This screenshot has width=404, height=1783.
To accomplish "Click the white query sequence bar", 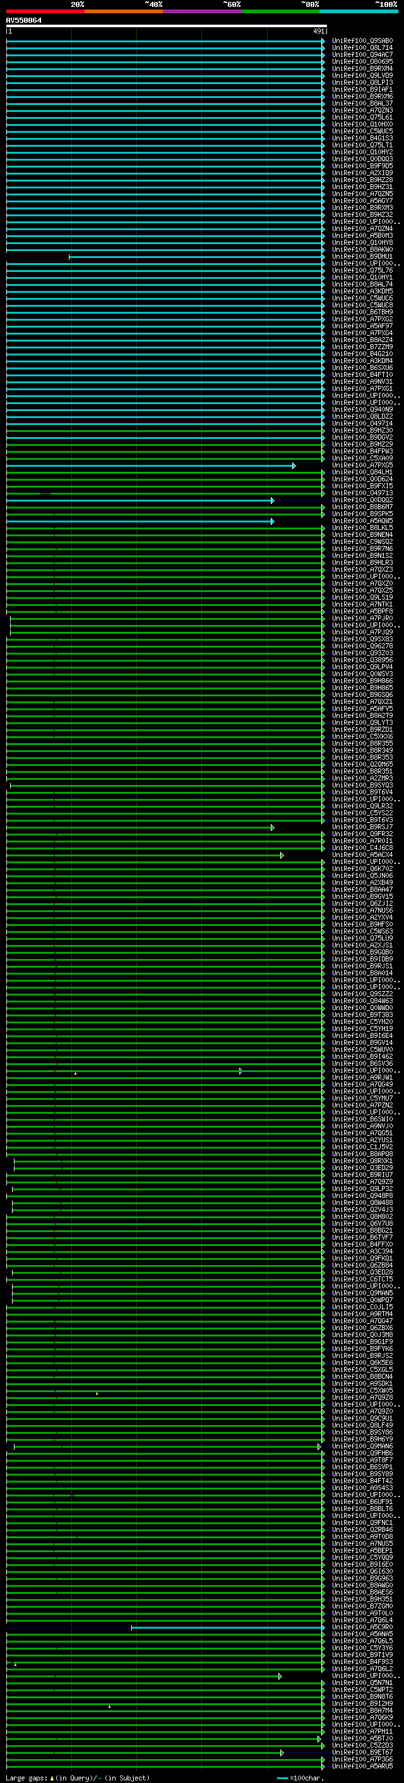I will pyautogui.click(x=167, y=27).
